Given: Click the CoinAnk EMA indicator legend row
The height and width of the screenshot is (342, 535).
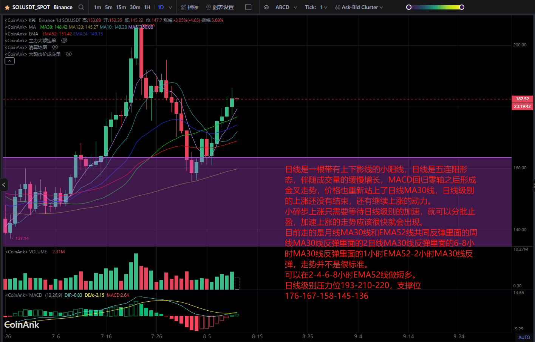Looking at the screenshot, I should click(54, 34).
